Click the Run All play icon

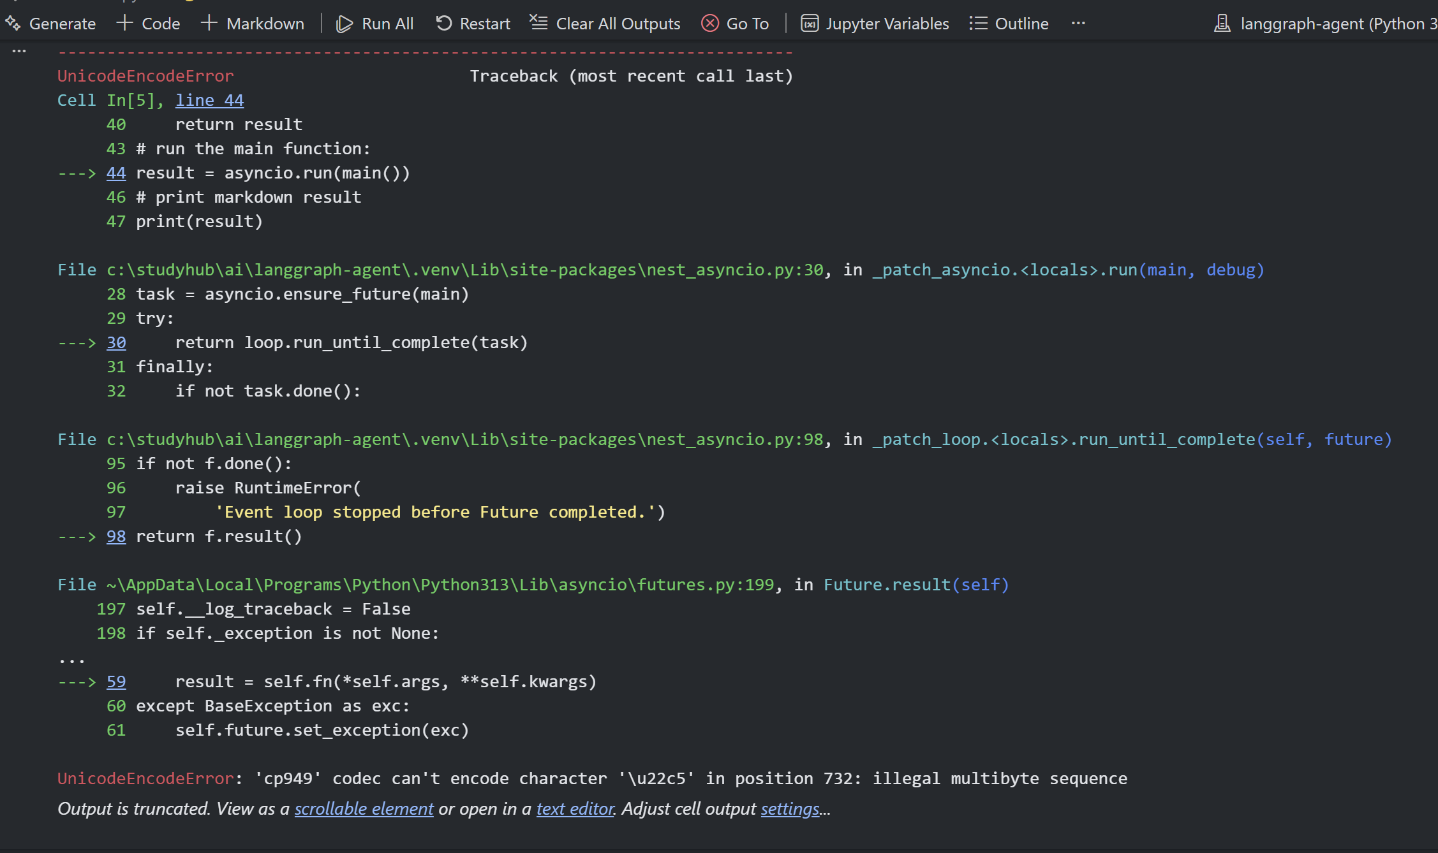[x=345, y=24]
